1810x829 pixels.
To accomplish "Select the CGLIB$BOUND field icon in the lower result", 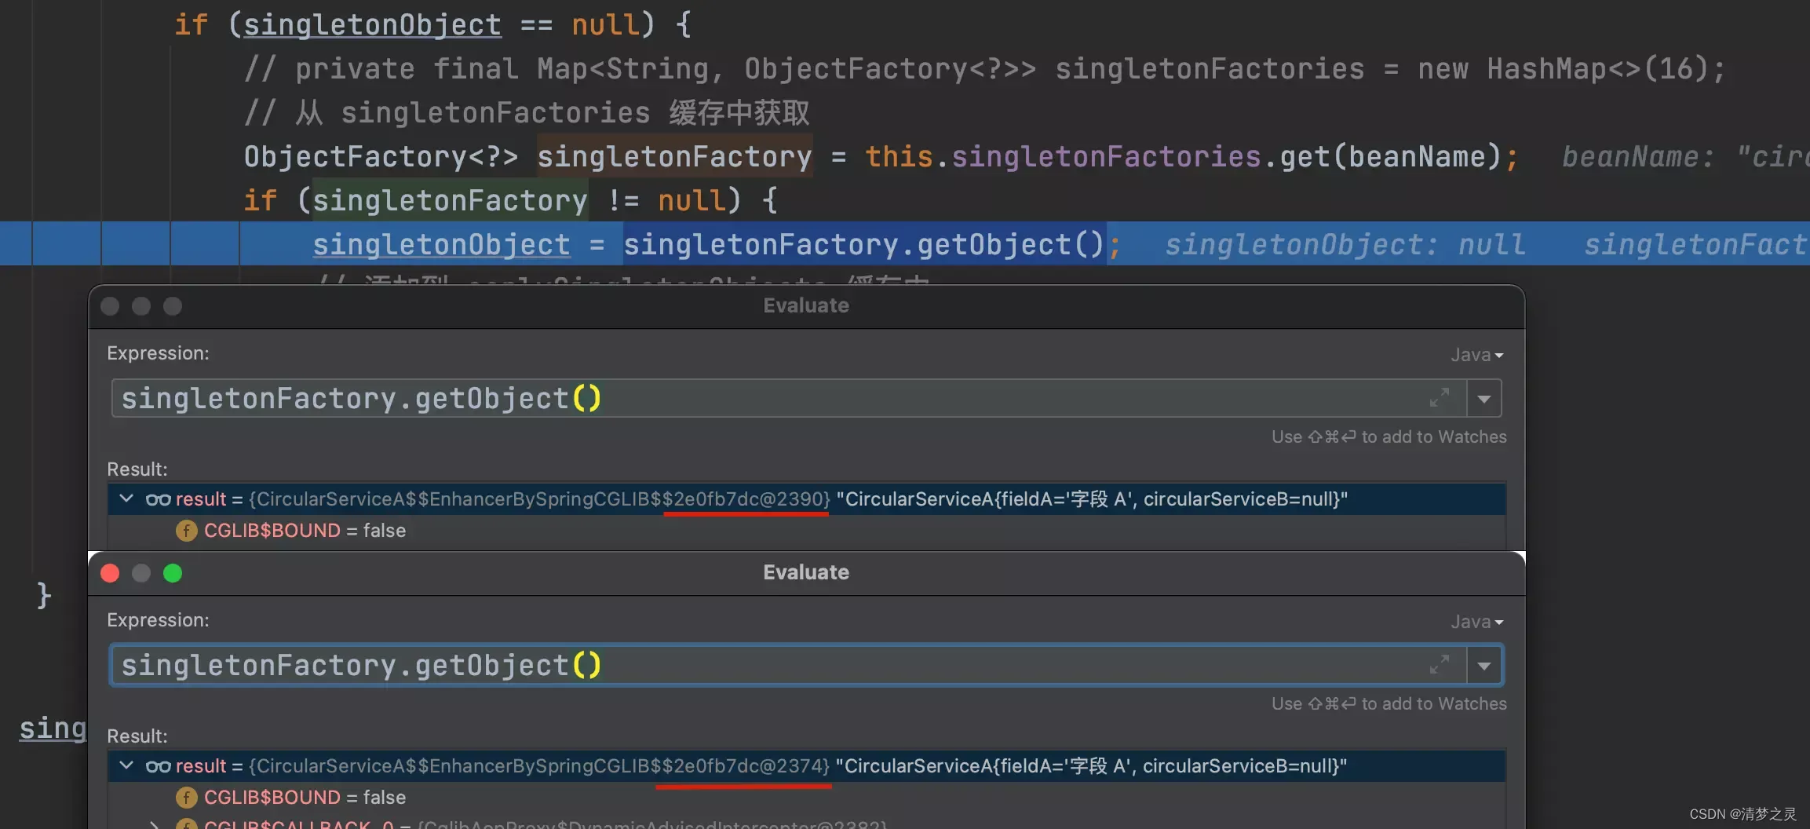I will click(x=186, y=798).
